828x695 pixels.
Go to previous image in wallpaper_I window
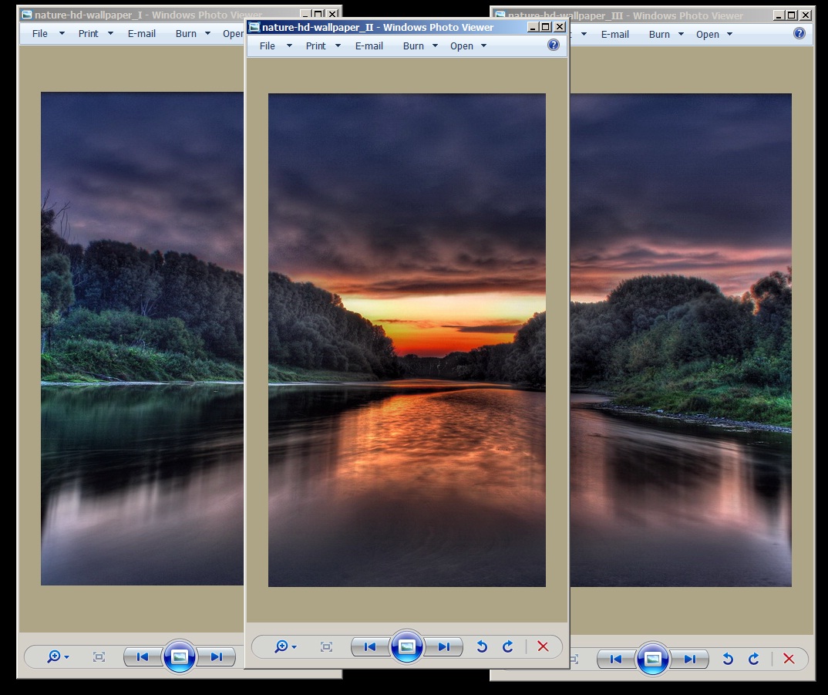pos(142,657)
